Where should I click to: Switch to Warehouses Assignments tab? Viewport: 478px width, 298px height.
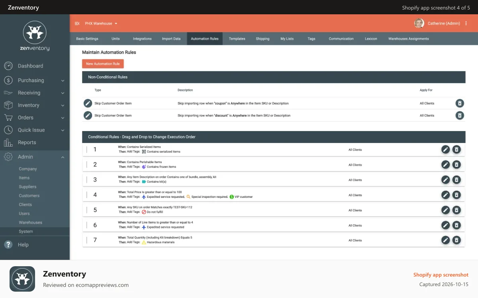(x=409, y=39)
